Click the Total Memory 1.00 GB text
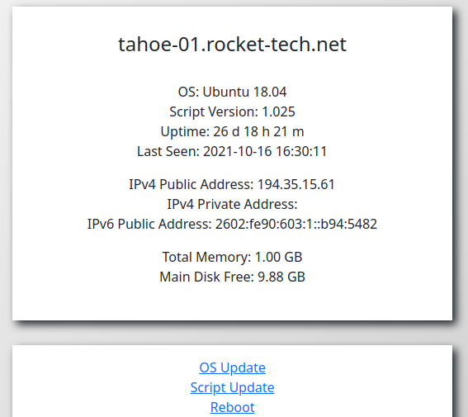This screenshot has width=468, height=417. [232, 257]
